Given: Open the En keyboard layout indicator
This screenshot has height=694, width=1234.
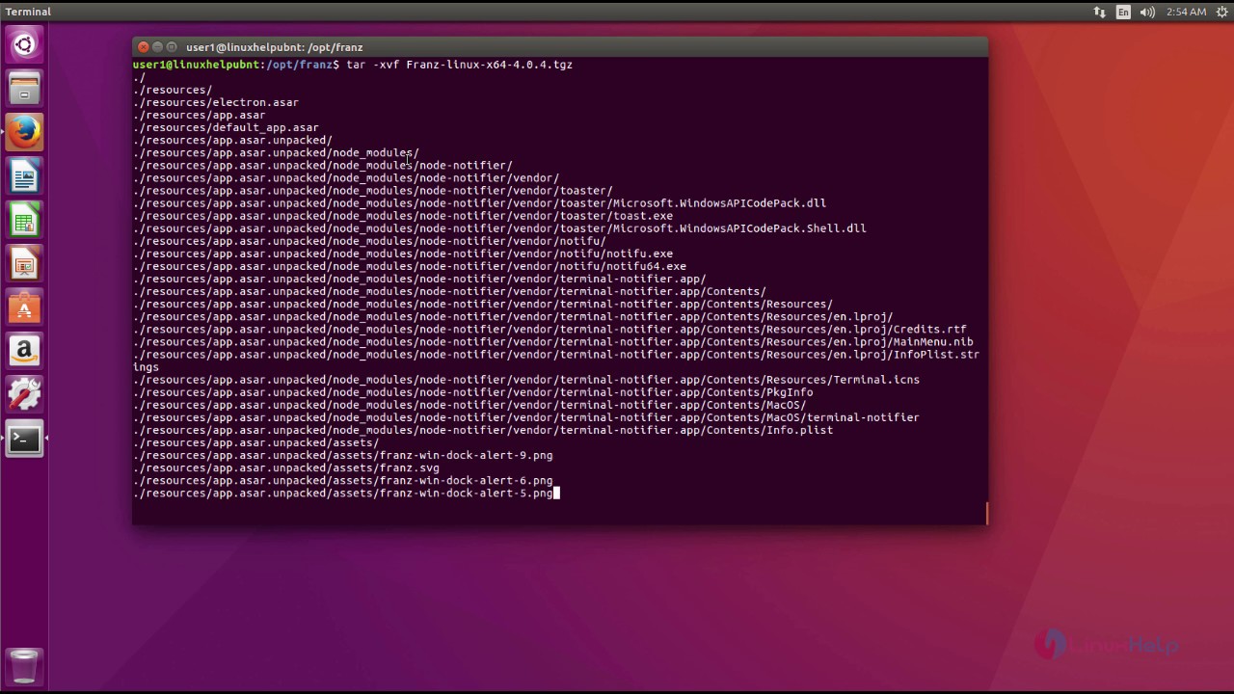Looking at the screenshot, I should click(1123, 12).
